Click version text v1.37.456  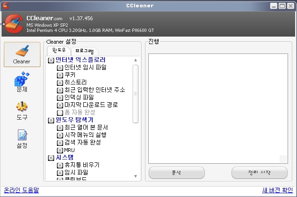(x=81, y=18)
